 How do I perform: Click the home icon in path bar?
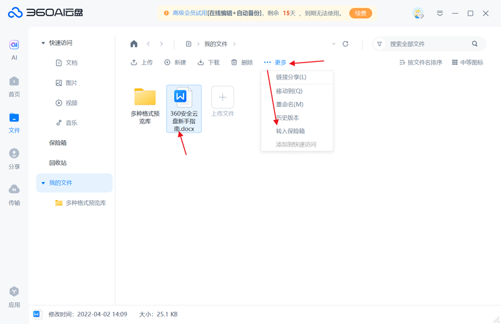[x=134, y=44]
